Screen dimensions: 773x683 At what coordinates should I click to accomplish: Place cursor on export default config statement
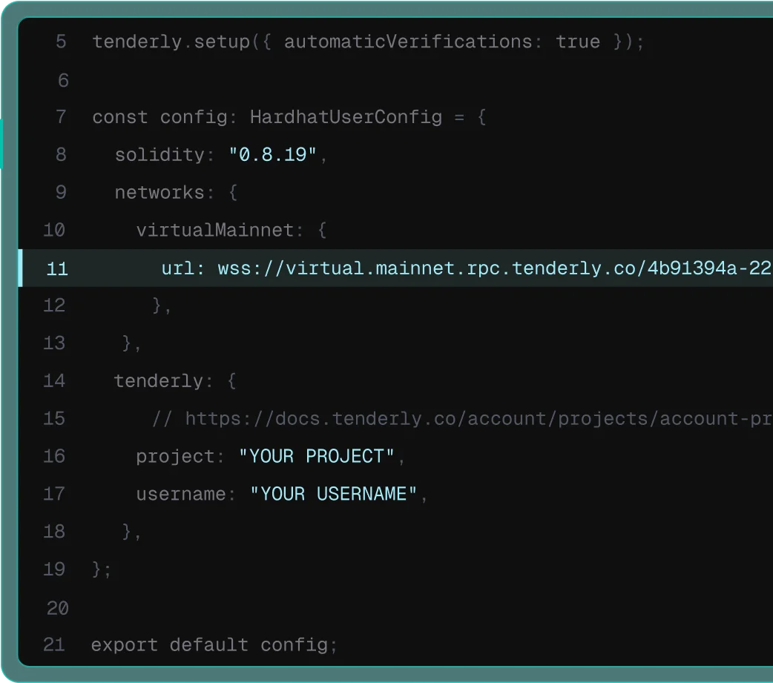[x=214, y=645]
